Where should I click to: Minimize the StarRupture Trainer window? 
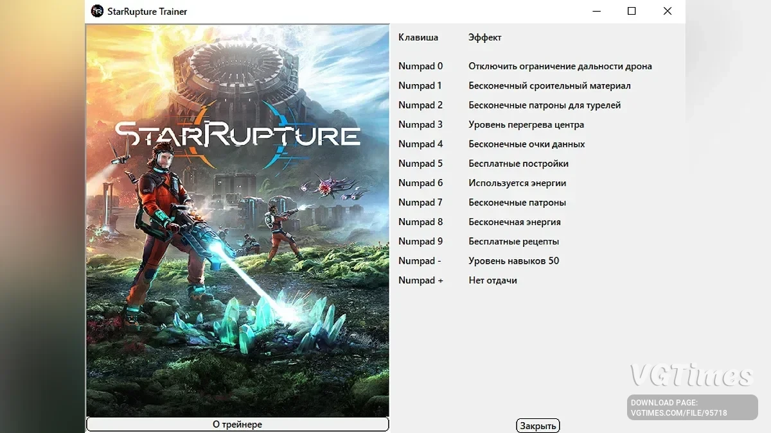596,11
